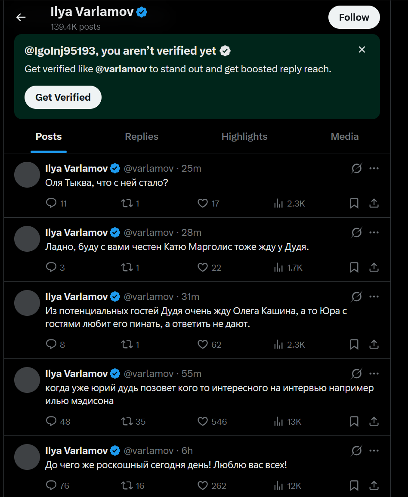Click the back arrow icon
Image resolution: width=408 pixels, height=497 pixels.
pos(21,17)
